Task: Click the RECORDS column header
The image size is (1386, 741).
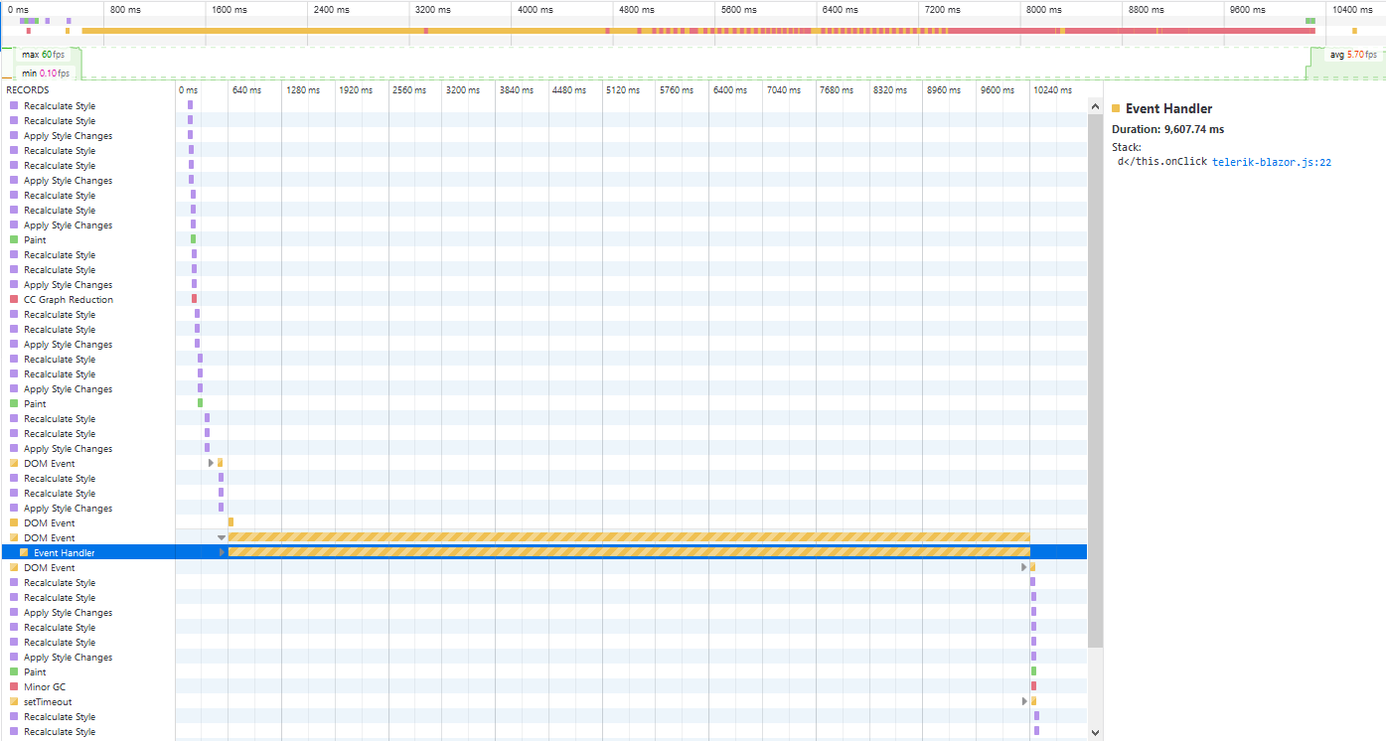Action: pyautogui.click(x=28, y=90)
